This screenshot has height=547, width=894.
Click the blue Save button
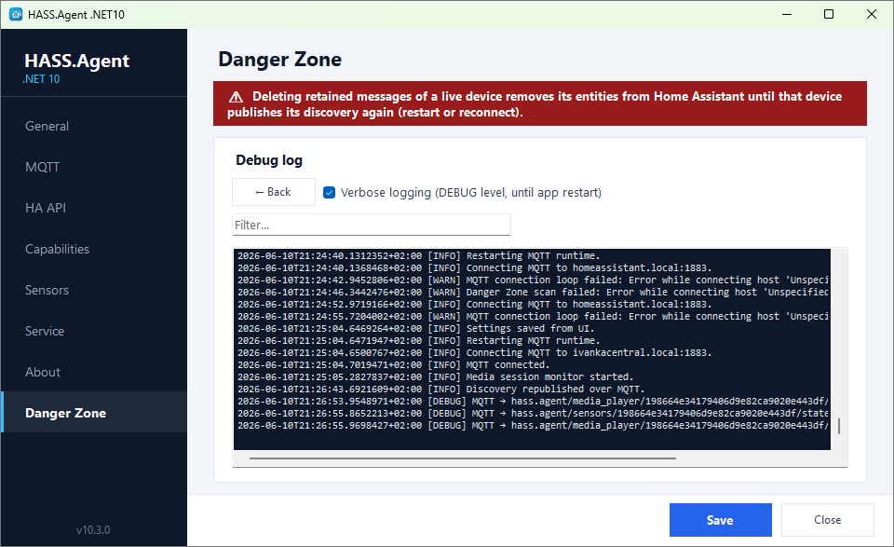click(720, 520)
